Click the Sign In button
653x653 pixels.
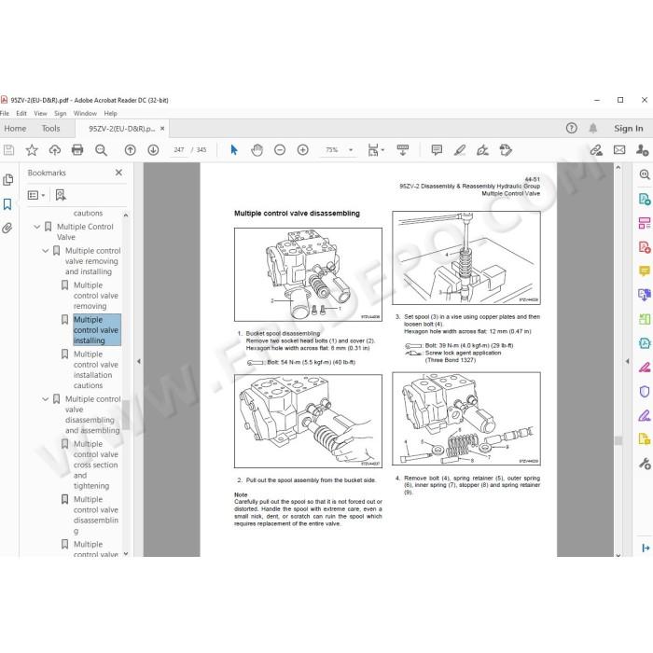pyautogui.click(x=628, y=129)
